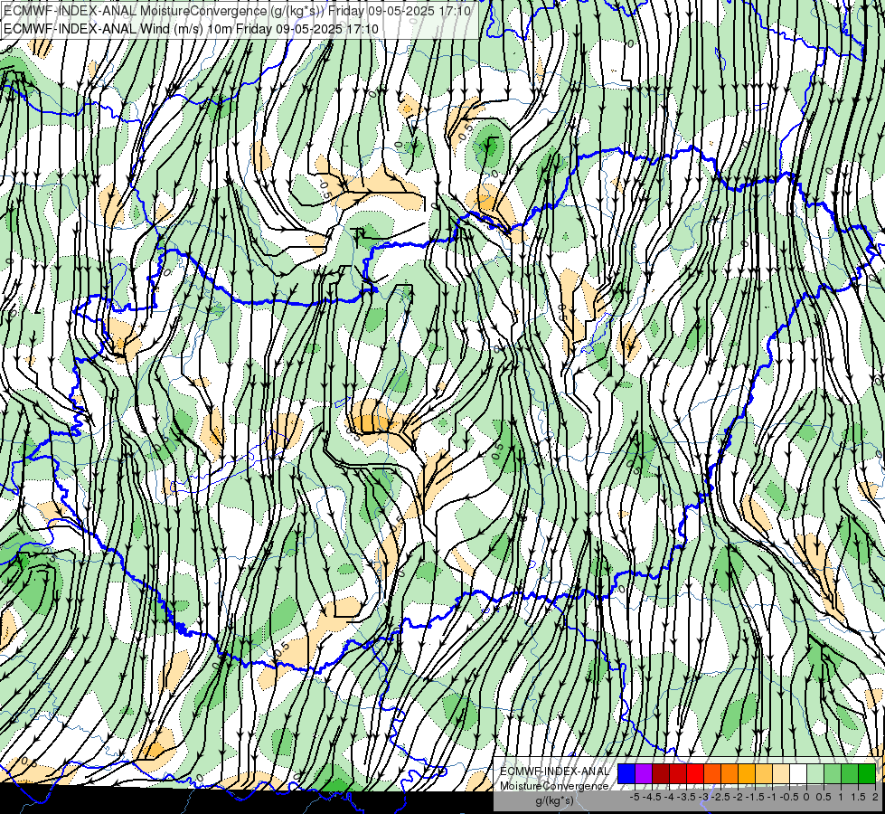
Task: Click the white swatch in the legend
Action: click(798, 773)
